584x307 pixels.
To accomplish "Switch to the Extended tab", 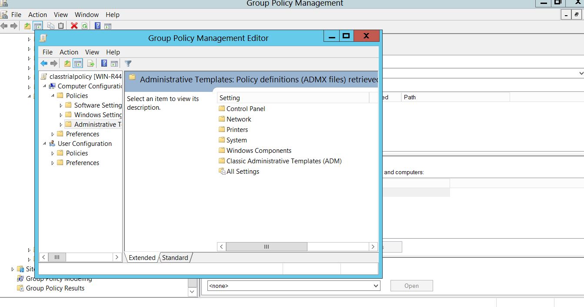I will point(142,258).
